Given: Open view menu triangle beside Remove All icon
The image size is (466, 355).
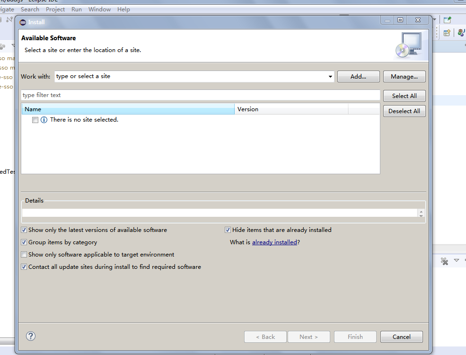Looking at the screenshot, I should click(457, 260).
